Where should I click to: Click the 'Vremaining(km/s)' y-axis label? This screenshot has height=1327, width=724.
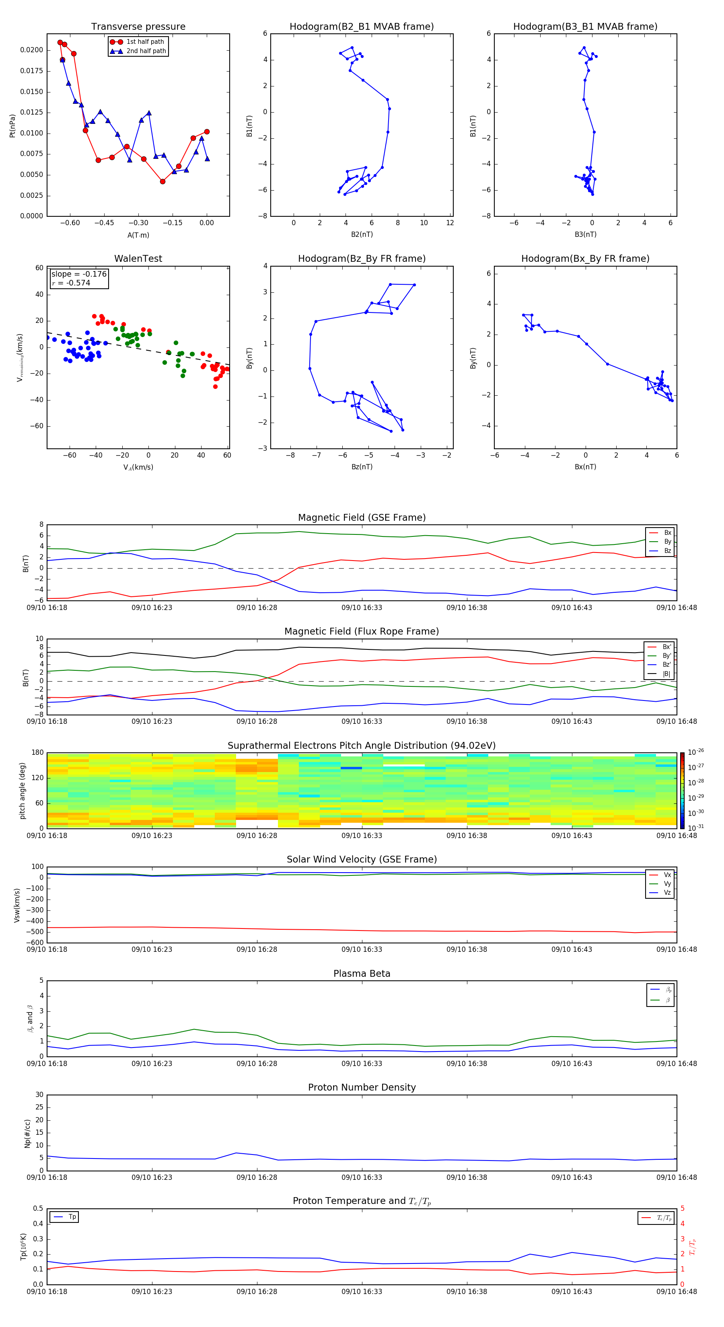[20, 357]
